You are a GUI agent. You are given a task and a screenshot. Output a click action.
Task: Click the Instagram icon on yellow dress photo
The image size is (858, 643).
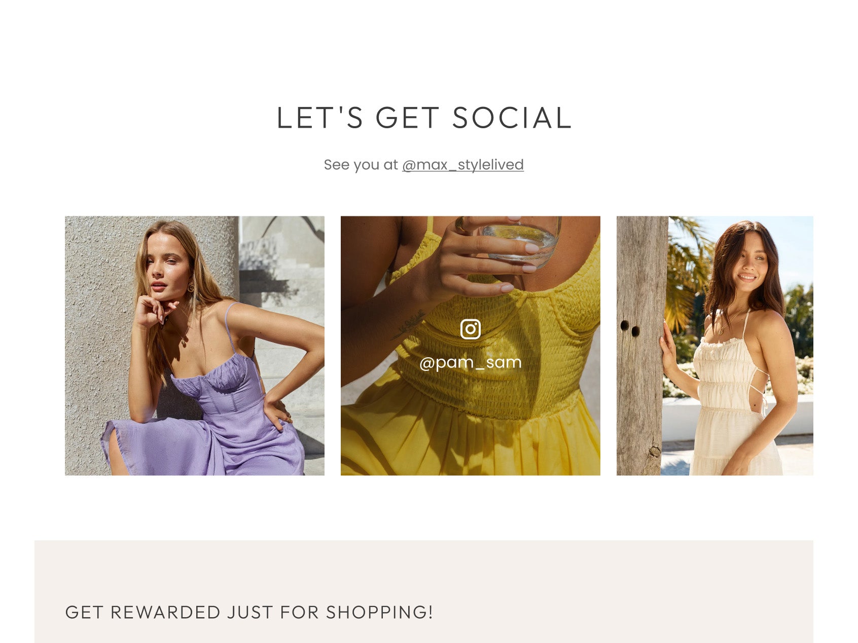click(x=470, y=329)
